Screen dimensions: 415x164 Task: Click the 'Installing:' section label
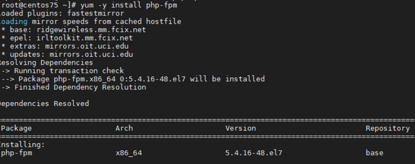click(x=23, y=145)
